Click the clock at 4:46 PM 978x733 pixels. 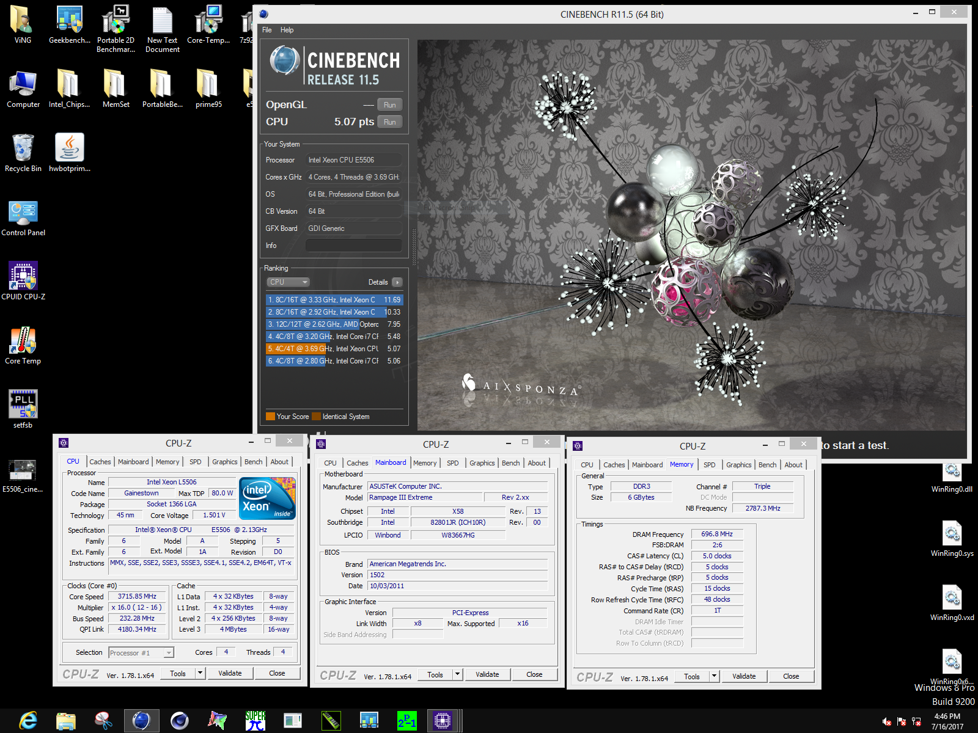(947, 717)
